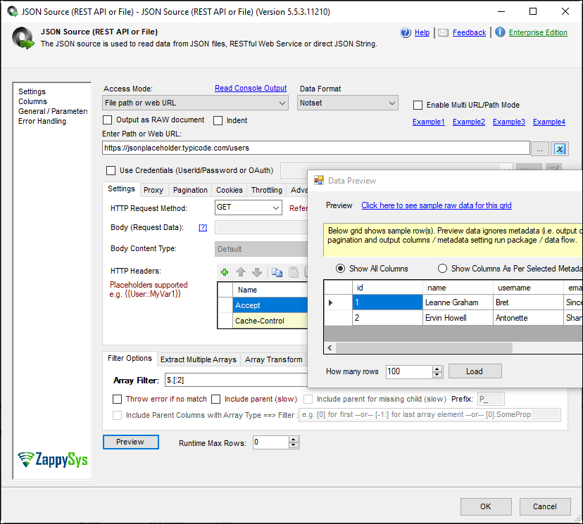
Task: Increase the How many rows spinner
Action: tap(437, 369)
